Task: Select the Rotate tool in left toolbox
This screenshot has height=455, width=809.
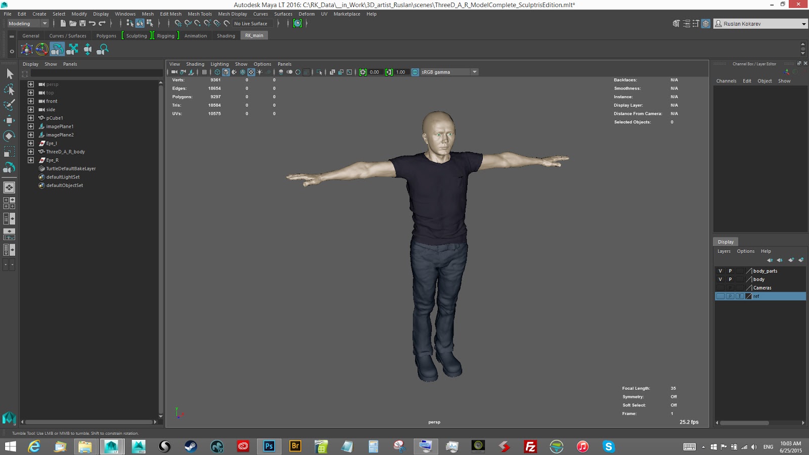Action: pos(9,136)
